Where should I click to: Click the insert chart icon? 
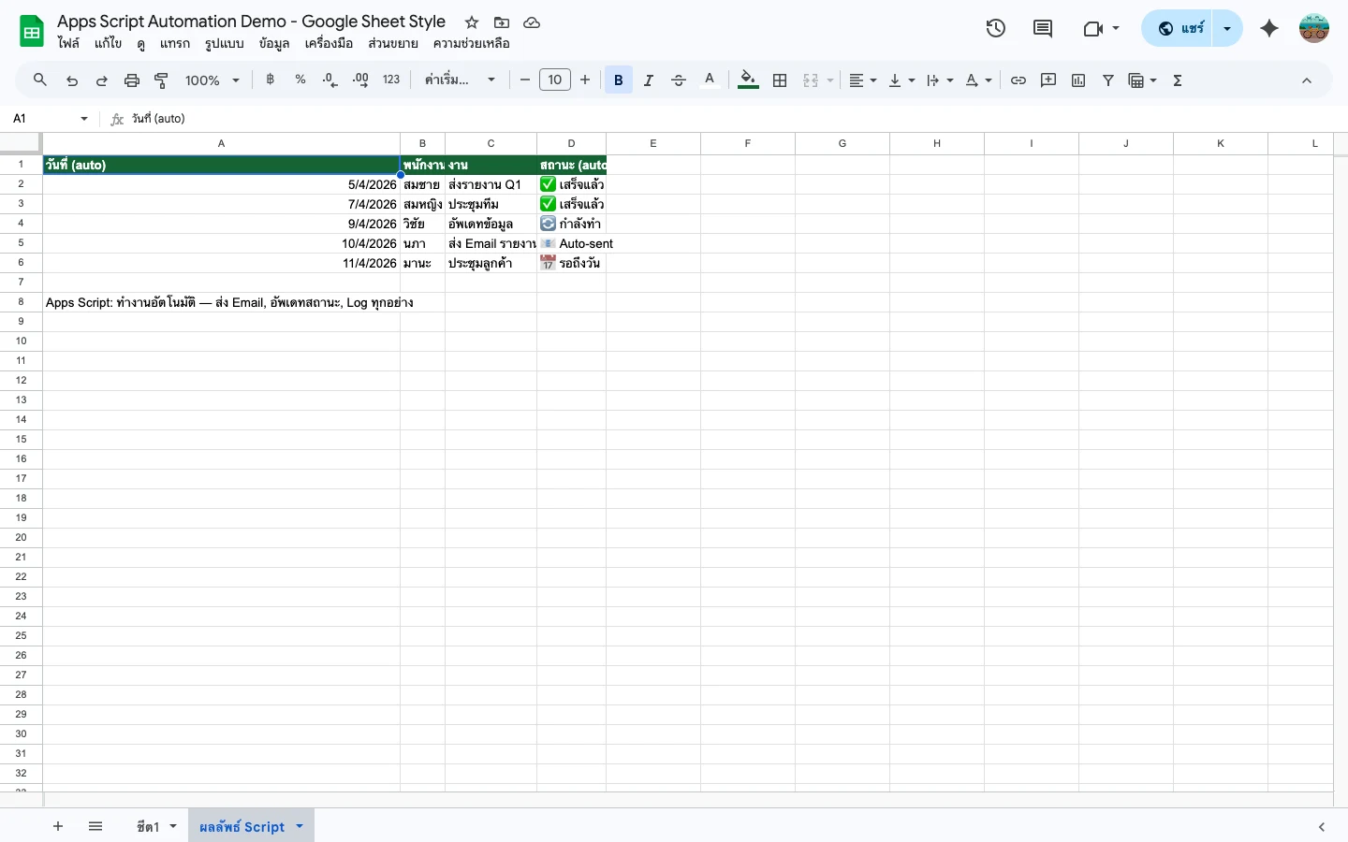(1078, 80)
